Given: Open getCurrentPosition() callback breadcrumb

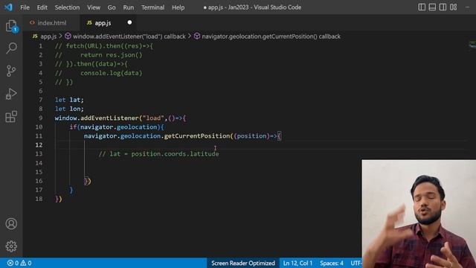Looking at the screenshot, I should click(271, 36).
